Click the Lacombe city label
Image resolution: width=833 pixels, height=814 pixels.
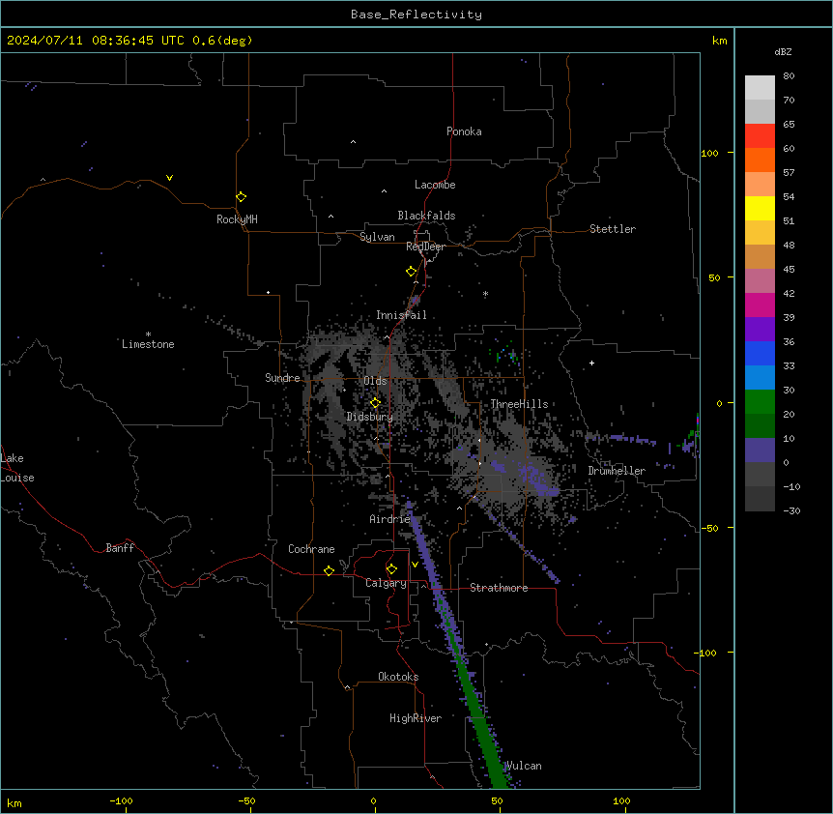pos(435,185)
